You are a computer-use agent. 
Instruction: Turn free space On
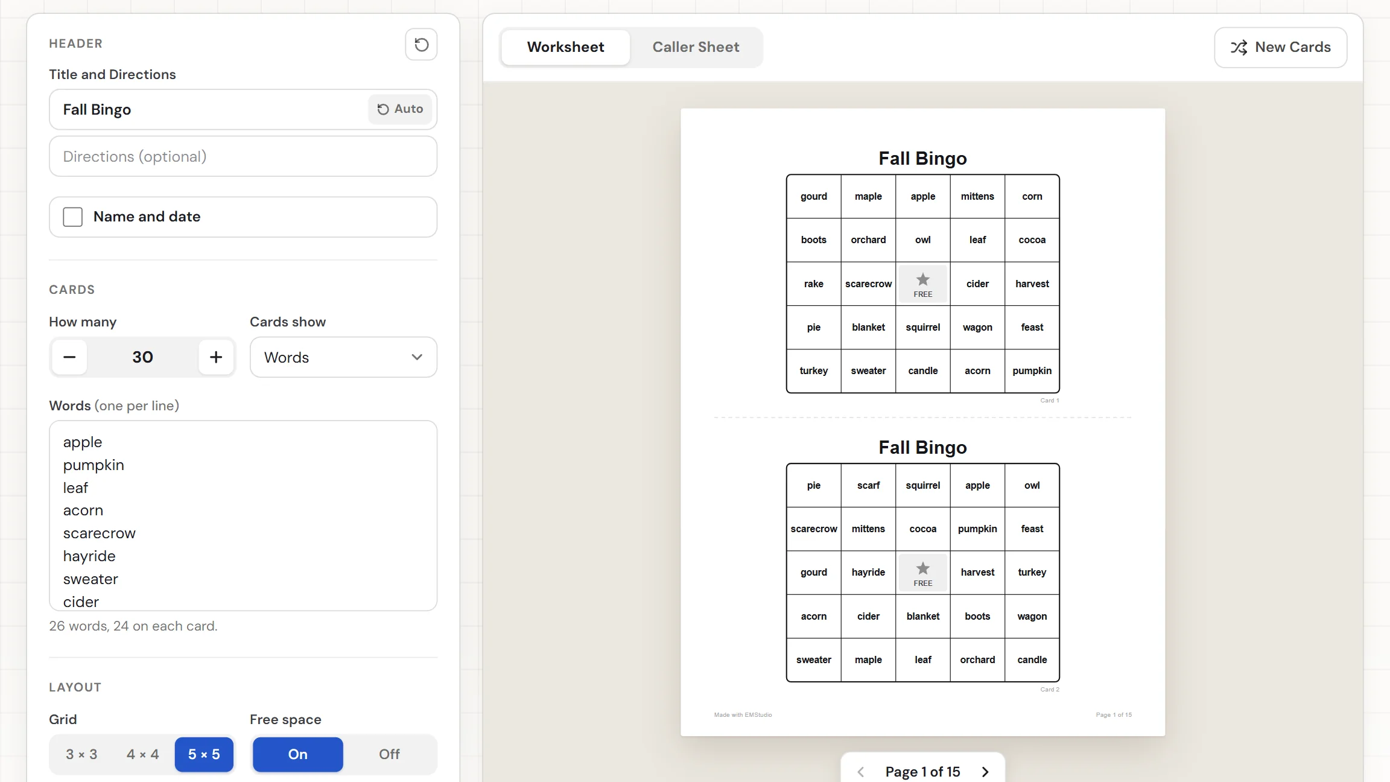click(298, 754)
